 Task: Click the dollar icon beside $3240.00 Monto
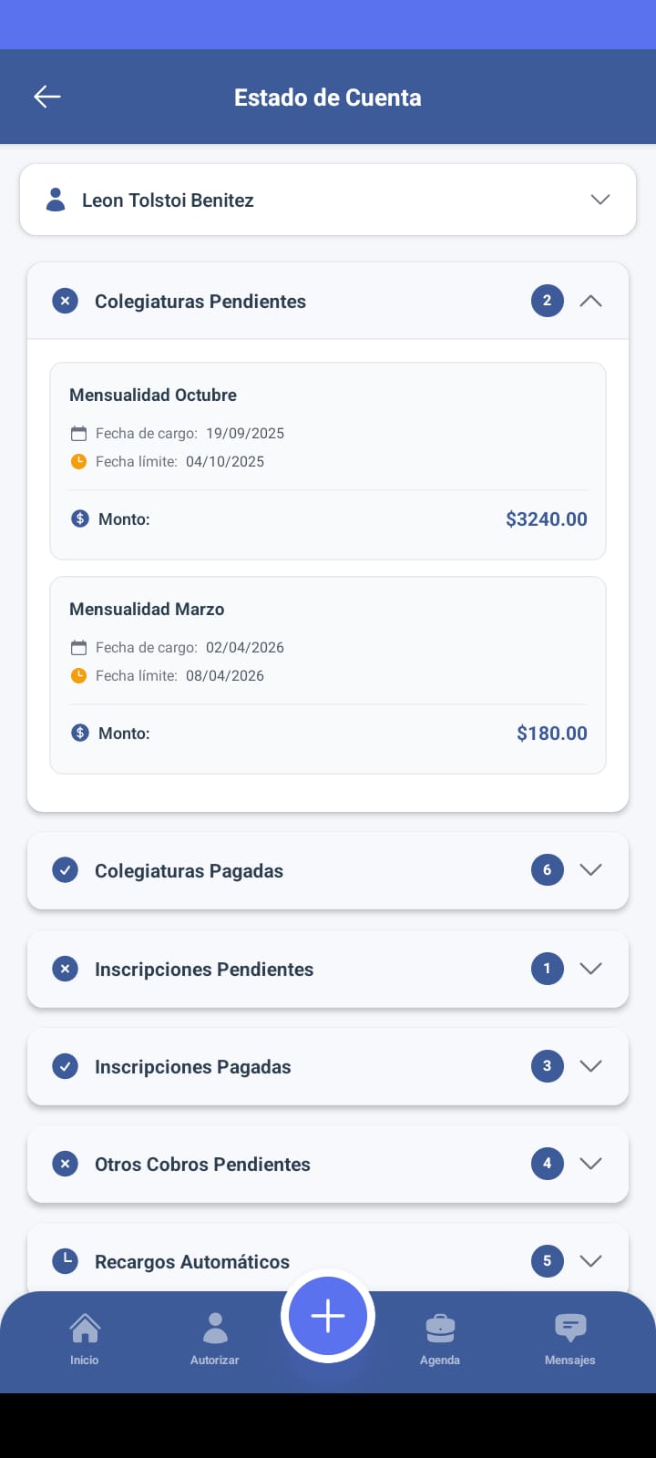80,519
